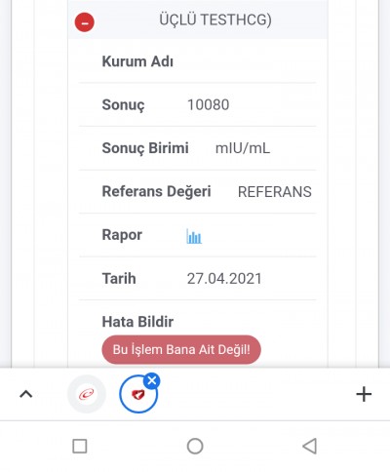This screenshot has height=472, width=390.
Task: Click the REFERANS reference value text
Action: coord(275,191)
